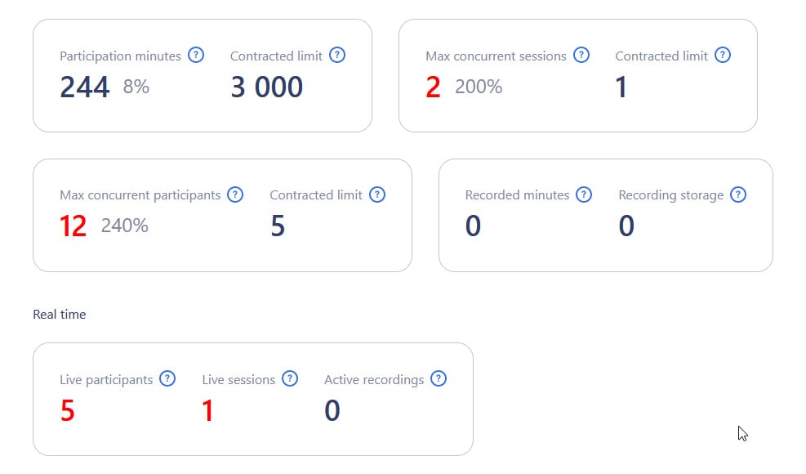
Task: Open help icon for 3 000 Contracted limit
Action: pyautogui.click(x=337, y=56)
